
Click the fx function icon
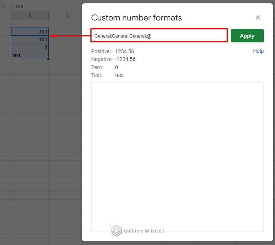click(4, 6)
